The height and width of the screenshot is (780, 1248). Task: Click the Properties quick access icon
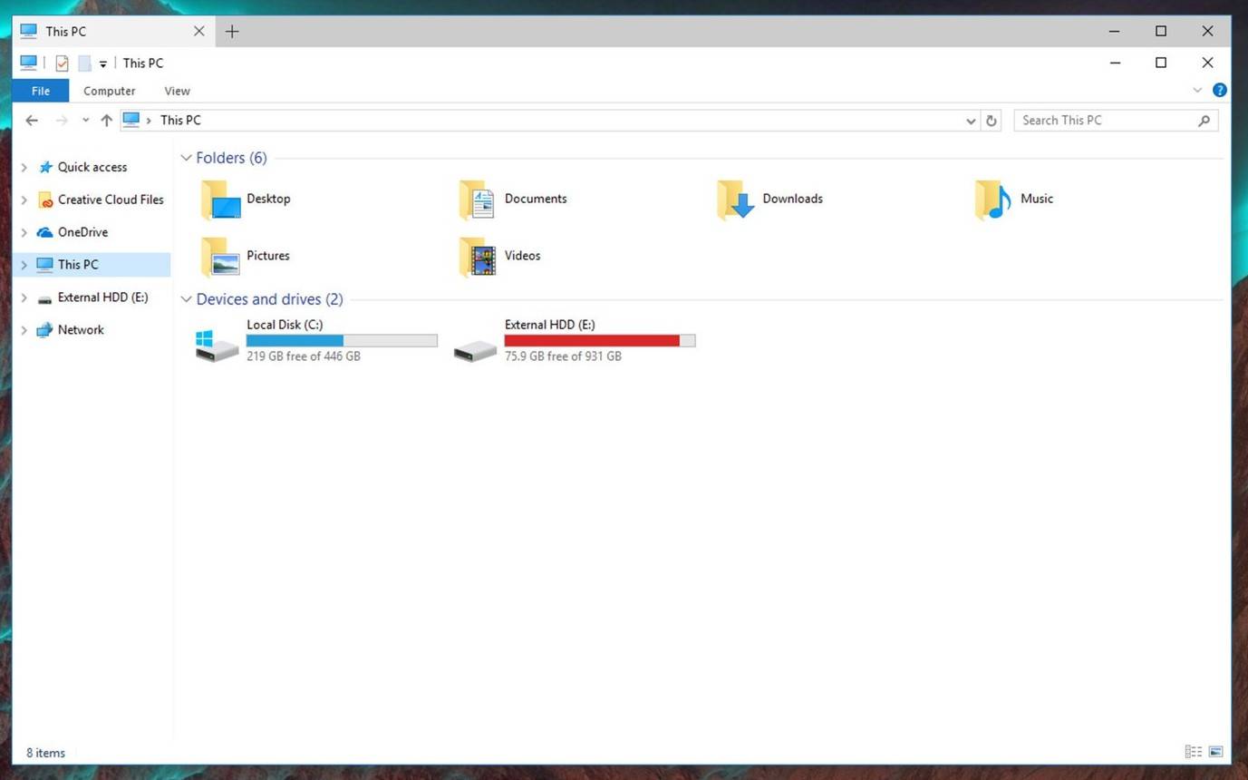tap(62, 63)
